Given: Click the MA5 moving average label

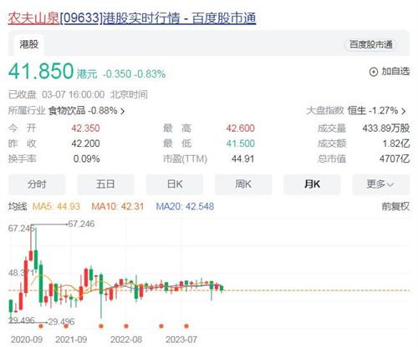Looking at the screenshot, I should (x=56, y=206).
